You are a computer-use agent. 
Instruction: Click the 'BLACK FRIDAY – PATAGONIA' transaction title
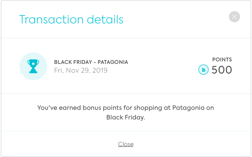point(91,62)
